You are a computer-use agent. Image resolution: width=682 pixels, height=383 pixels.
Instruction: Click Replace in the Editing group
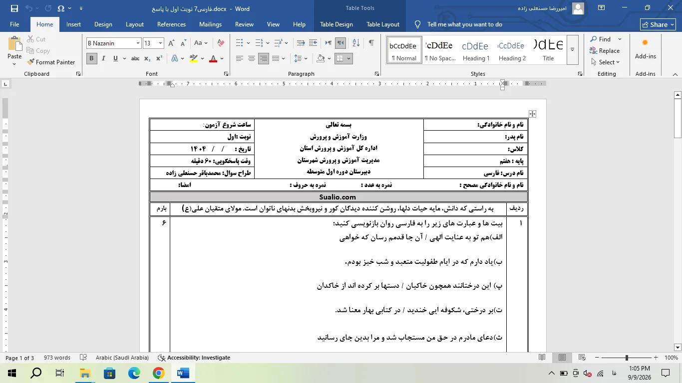605,51
